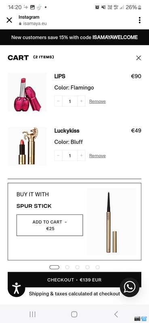149x323 pixels.
Task: Open the accessibility widget icon
Action: coord(16,288)
